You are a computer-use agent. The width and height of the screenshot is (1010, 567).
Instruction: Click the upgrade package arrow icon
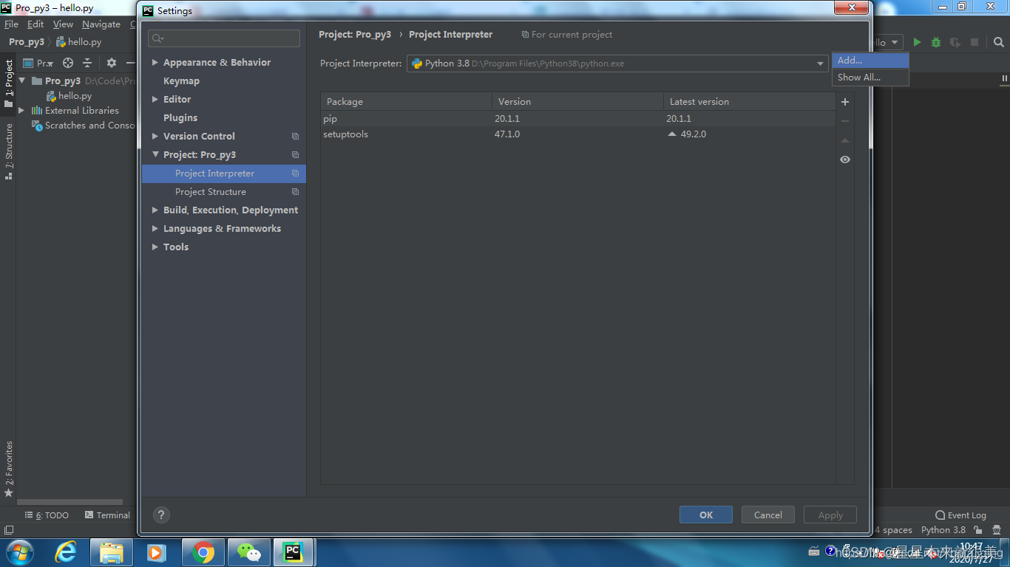(x=845, y=140)
